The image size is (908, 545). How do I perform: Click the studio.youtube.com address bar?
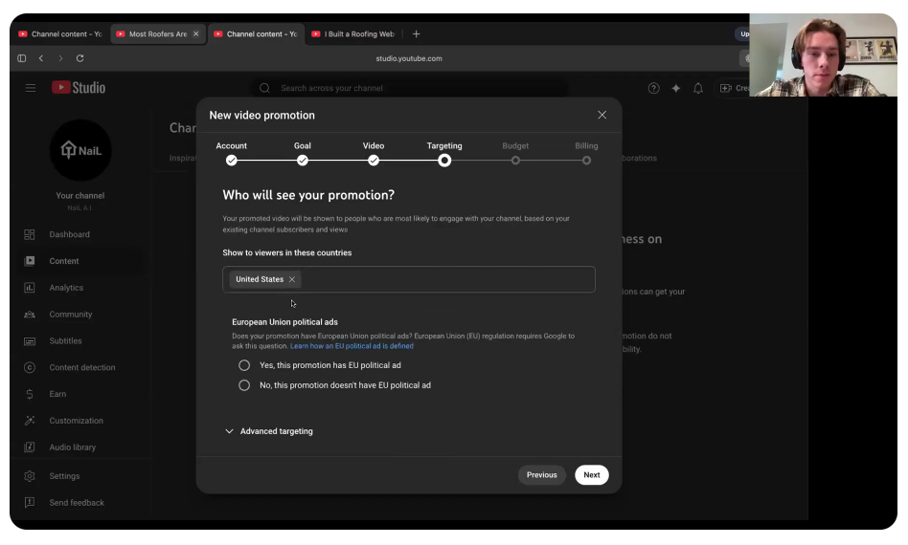(409, 58)
